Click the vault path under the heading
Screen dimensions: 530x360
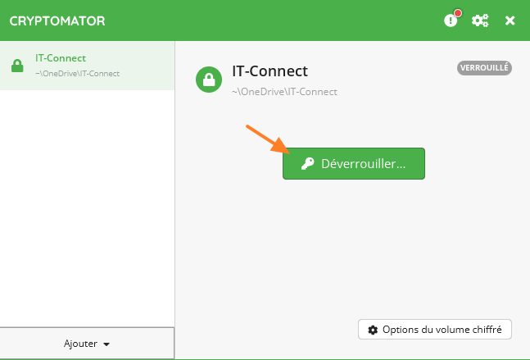[284, 92]
